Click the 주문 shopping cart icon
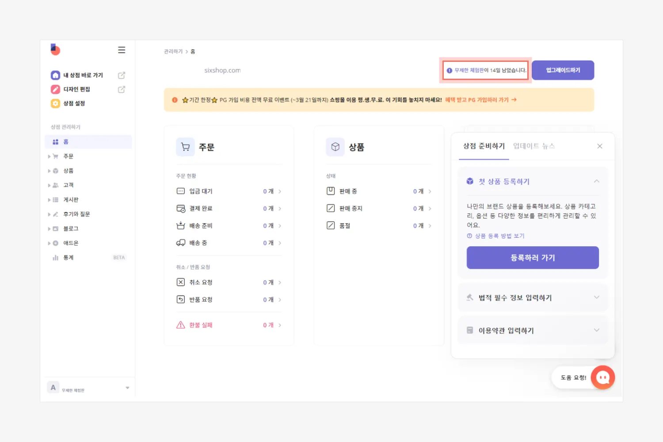 (x=186, y=147)
